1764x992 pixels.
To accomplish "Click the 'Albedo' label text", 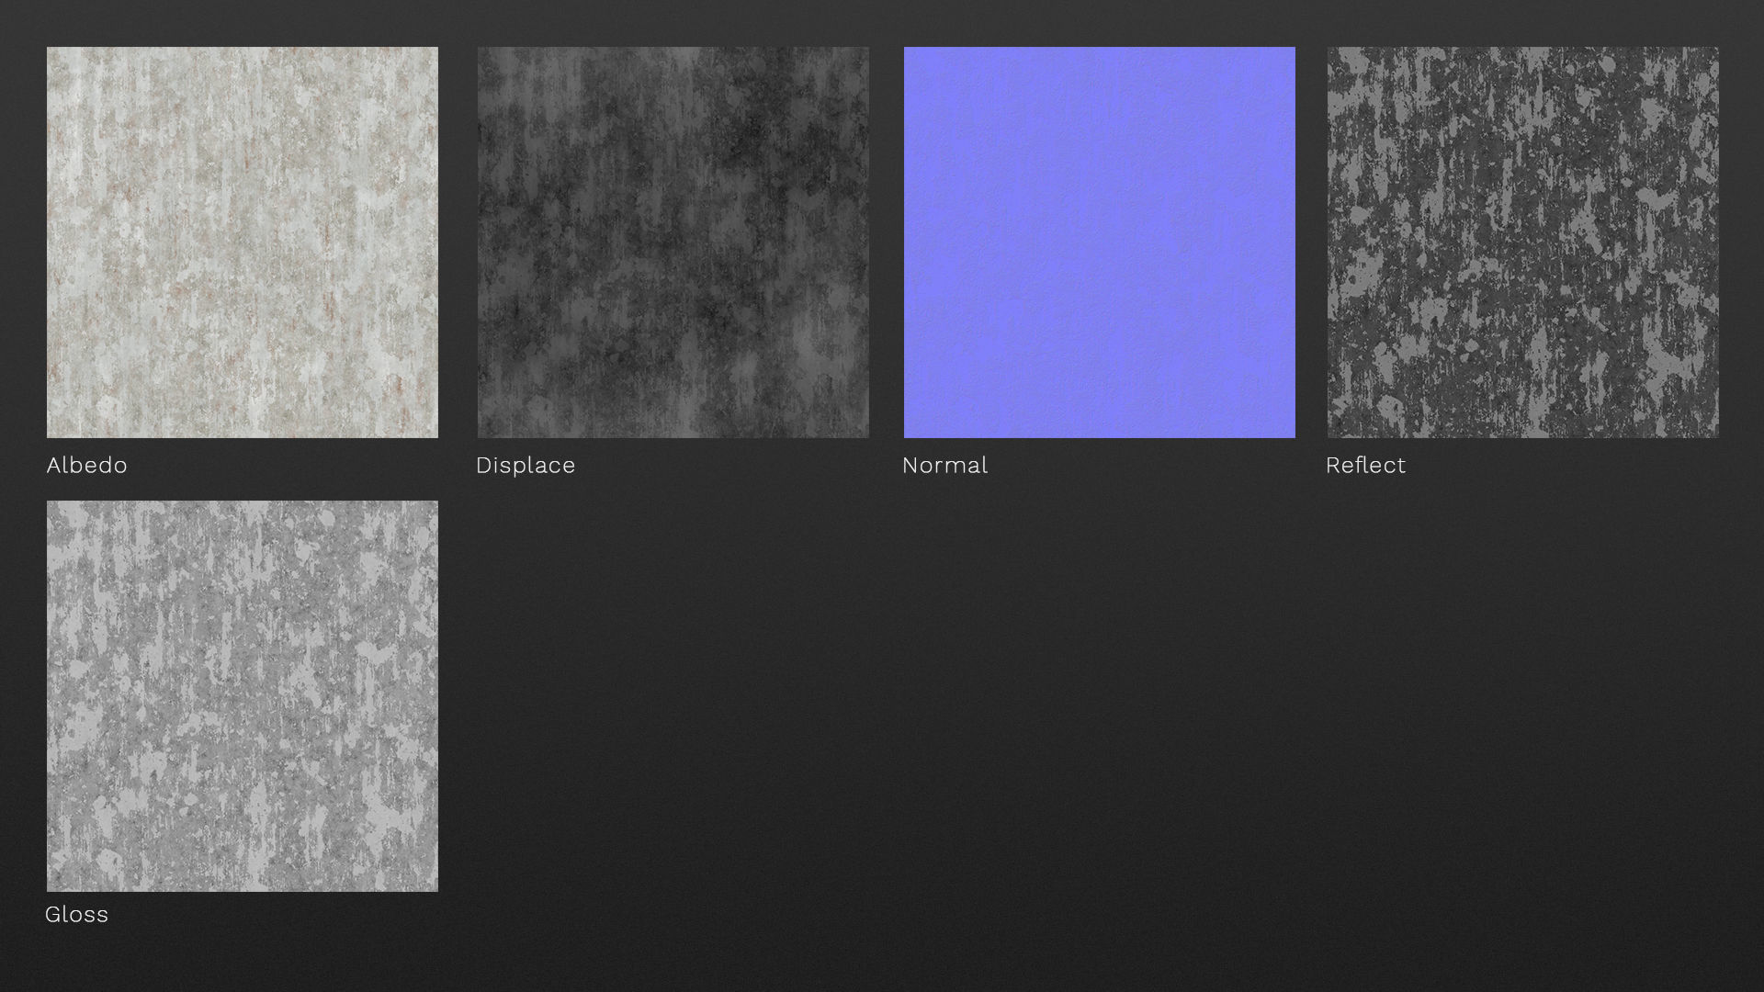I will click(87, 466).
